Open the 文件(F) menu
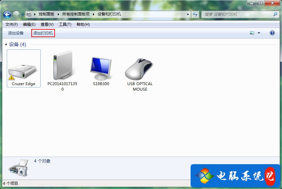Image resolution: width=282 pixels, height=189 pixels. (12, 25)
